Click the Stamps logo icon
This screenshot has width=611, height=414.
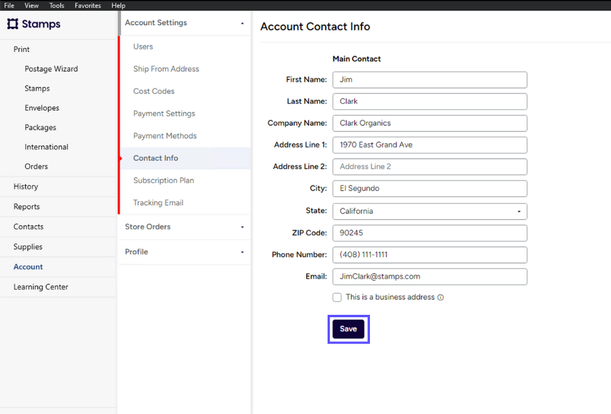click(13, 24)
